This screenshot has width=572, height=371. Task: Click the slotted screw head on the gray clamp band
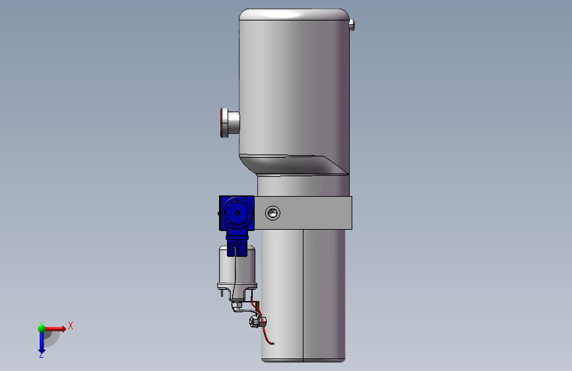pos(272,213)
